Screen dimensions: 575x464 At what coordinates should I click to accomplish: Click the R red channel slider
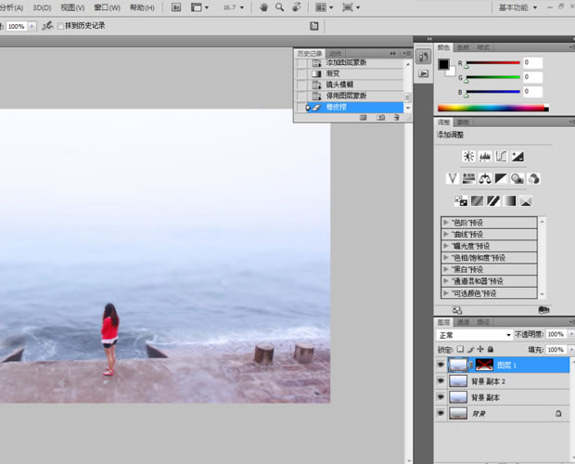coord(492,63)
